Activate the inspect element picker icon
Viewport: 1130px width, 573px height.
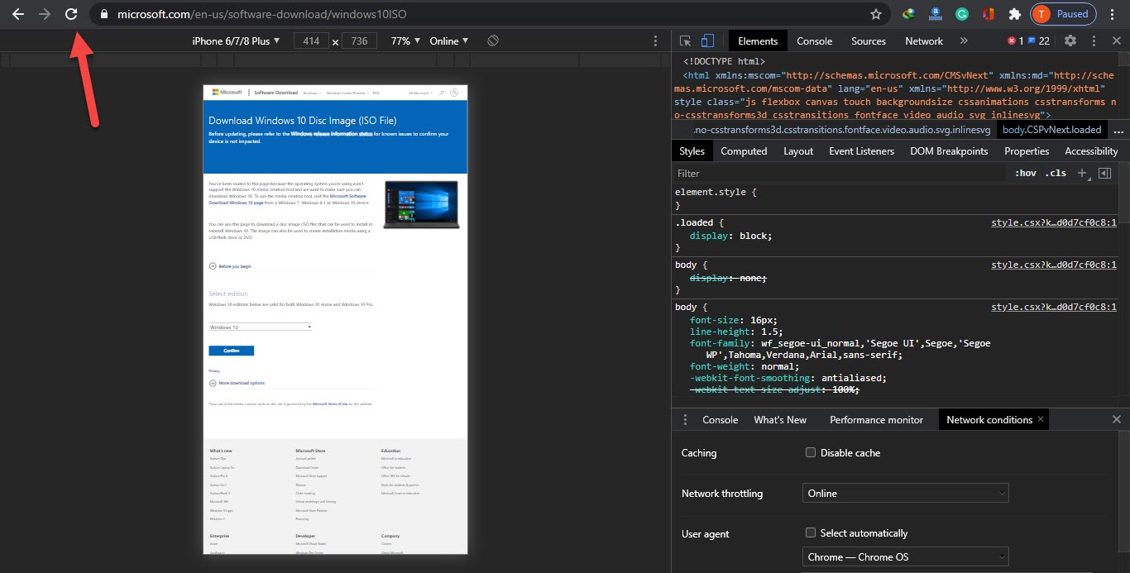pyautogui.click(x=686, y=41)
